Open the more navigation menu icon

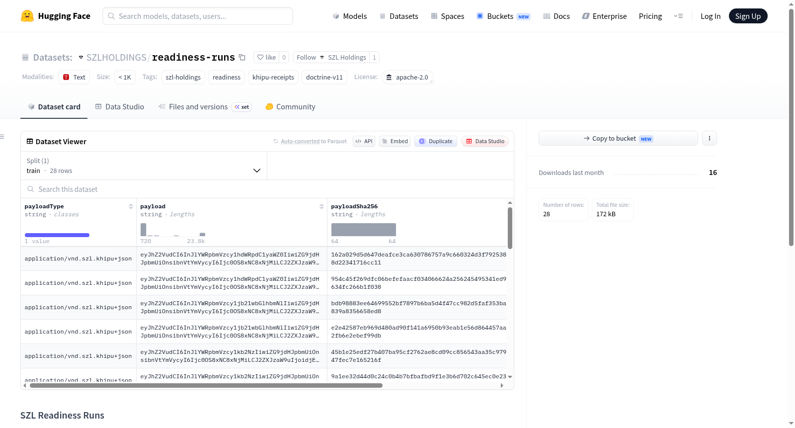click(x=678, y=16)
